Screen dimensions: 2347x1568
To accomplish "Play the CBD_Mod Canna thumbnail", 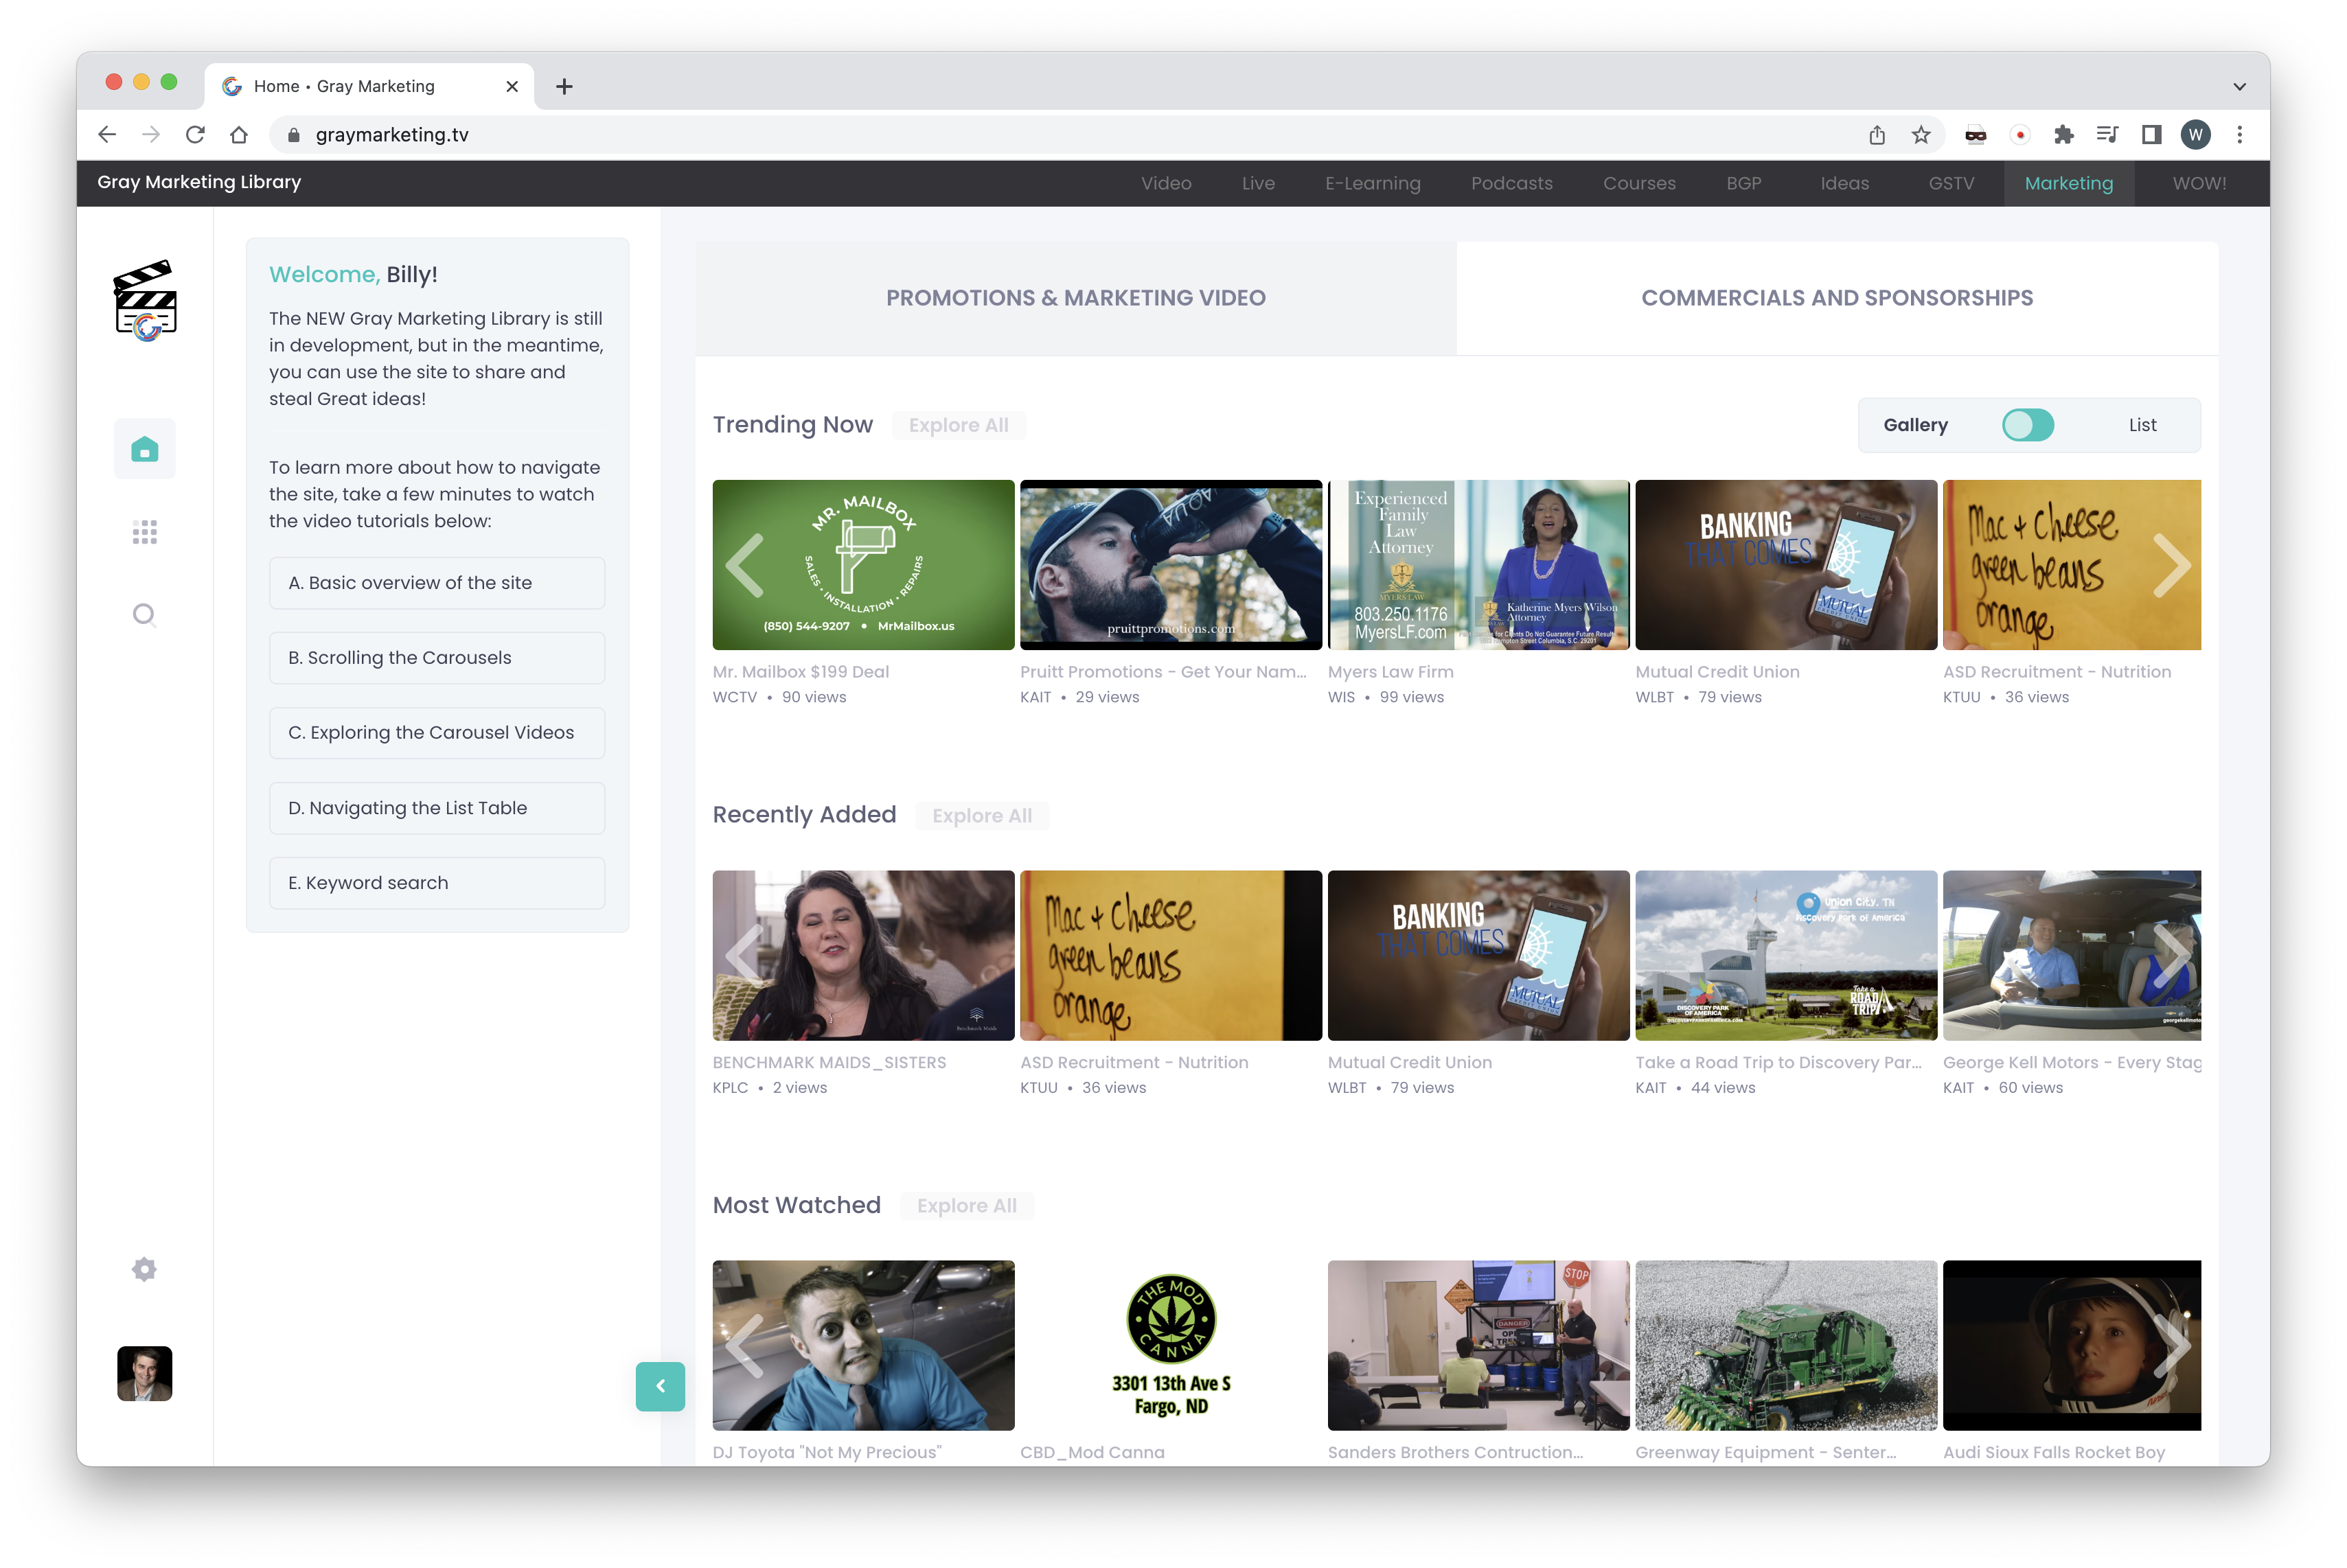I will (x=1170, y=1345).
